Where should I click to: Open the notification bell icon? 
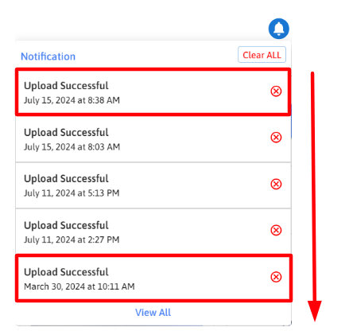coord(279,29)
